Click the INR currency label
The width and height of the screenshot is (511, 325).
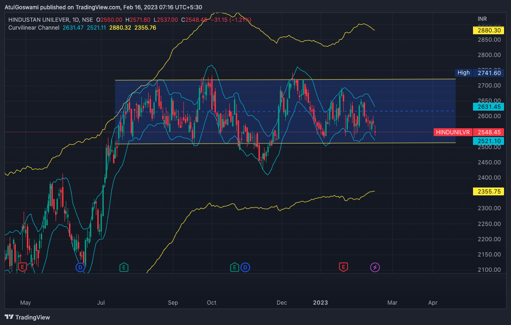482,19
